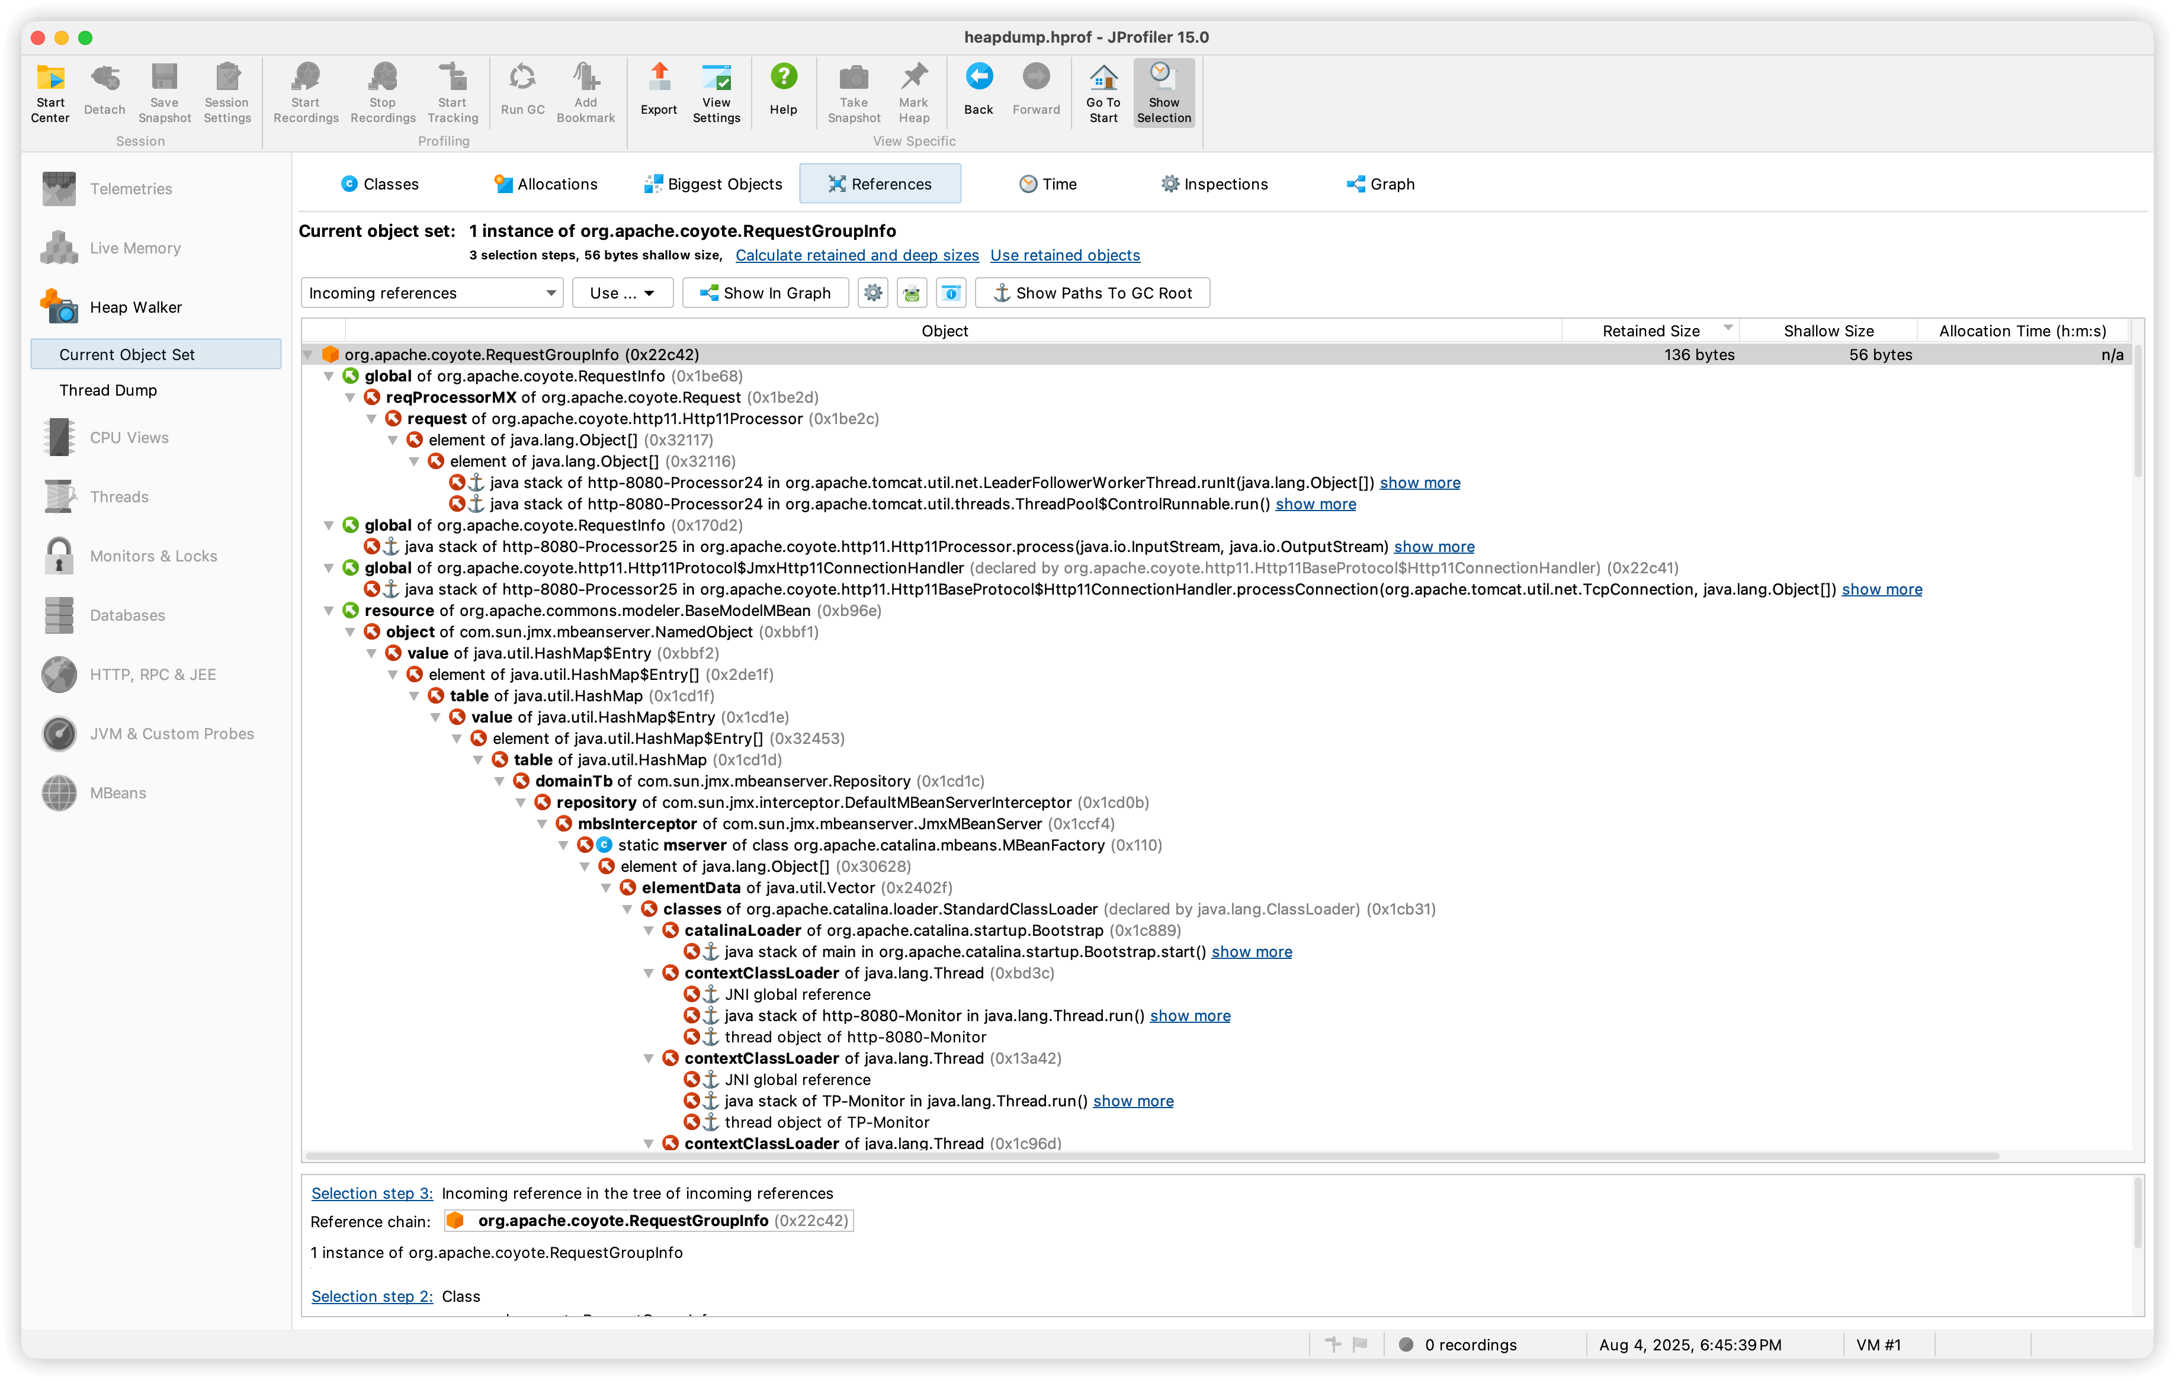Open the Use ... dropdown menu
Image resolution: width=2175 pixels, height=1380 pixels.
(623, 293)
